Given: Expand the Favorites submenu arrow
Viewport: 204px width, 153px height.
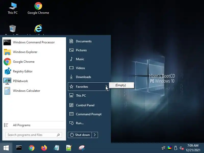Looking at the screenshot, I should point(106,86).
